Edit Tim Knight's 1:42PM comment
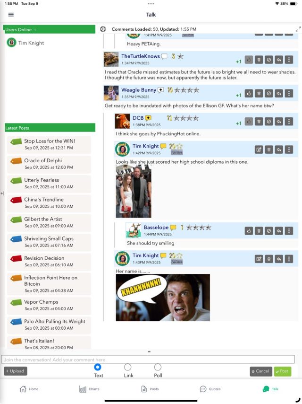Viewport: 302px width, 404px height. point(259,149)
